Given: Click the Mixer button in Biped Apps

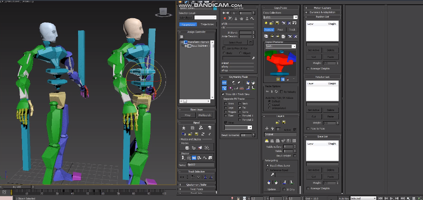Looking at the screenshot, I should pyautogui.click(x=188, y=115).
